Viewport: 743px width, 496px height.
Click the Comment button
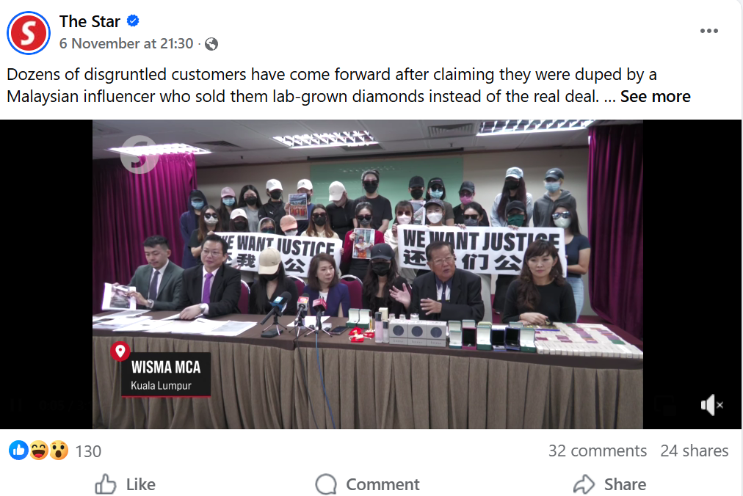368,484
